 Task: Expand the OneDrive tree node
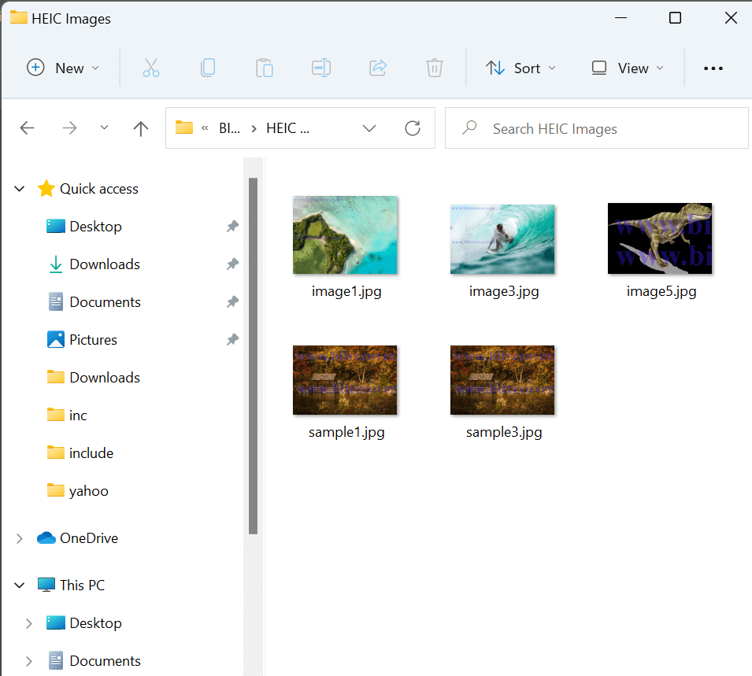click(20, 538)
